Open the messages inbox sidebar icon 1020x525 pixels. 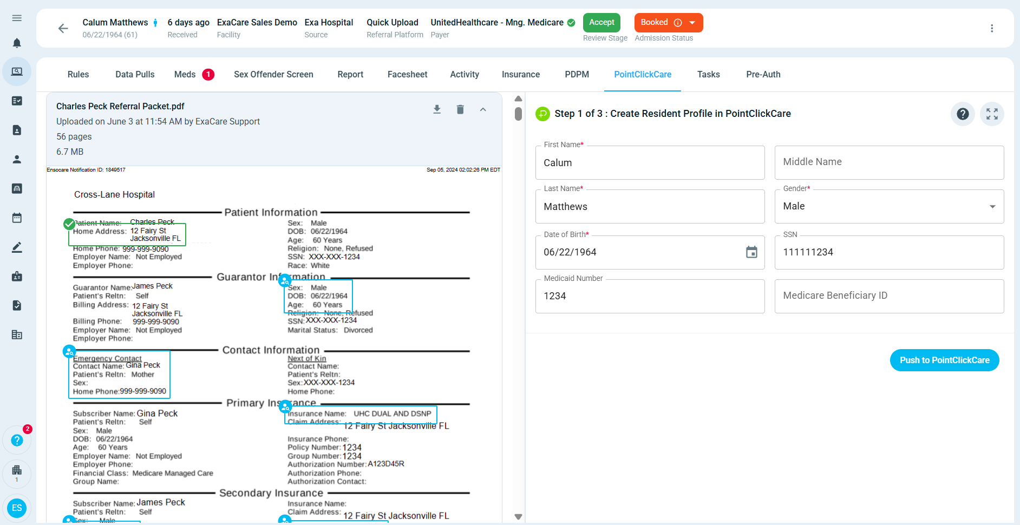(17, 188)
